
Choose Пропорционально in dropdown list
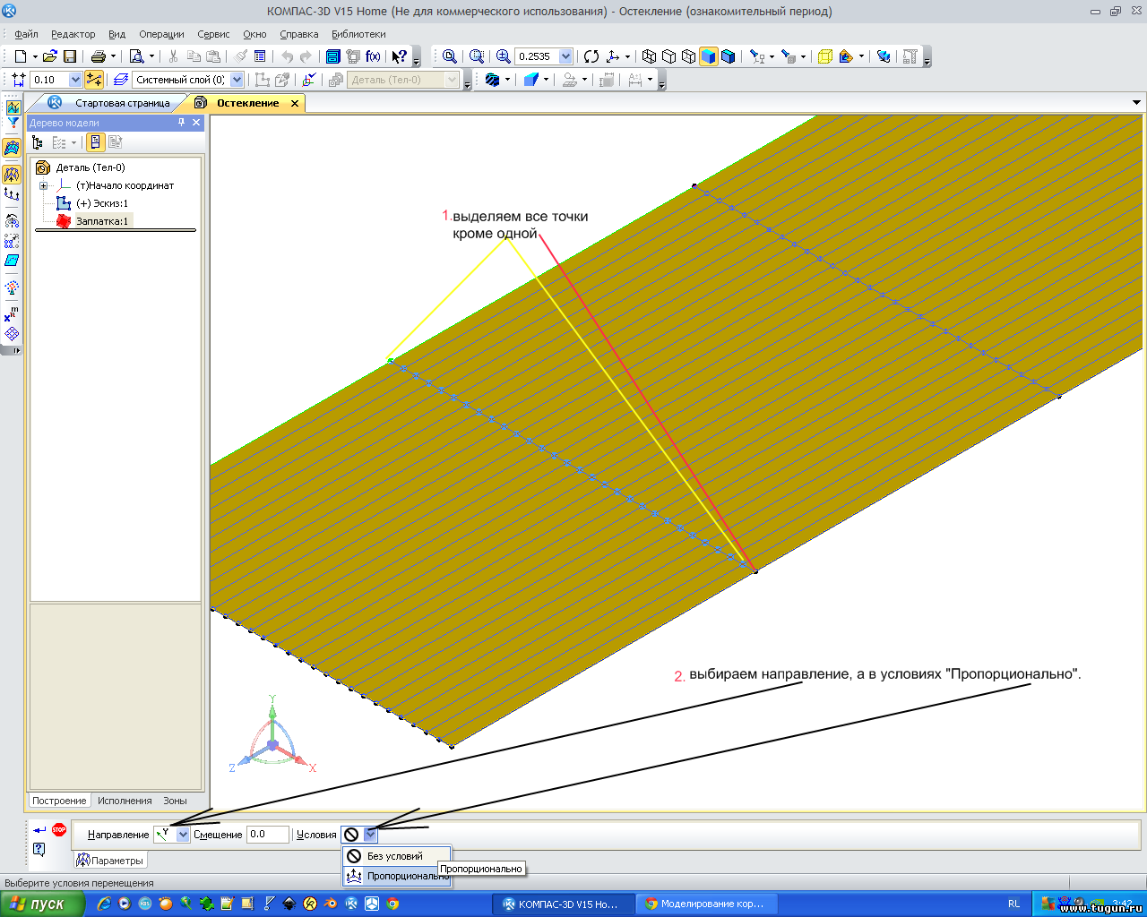(x=396, y=876)
